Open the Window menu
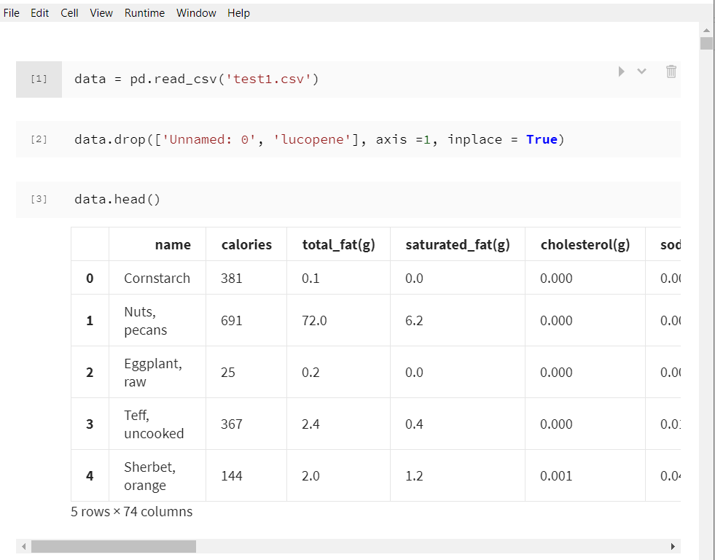The image size is (715, 560). point(196,13)
